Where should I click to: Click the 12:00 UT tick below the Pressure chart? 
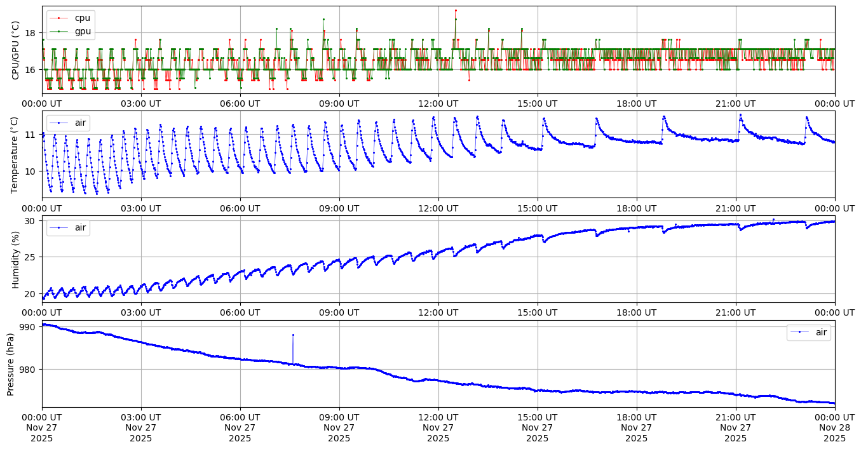(x=438, y=417)
